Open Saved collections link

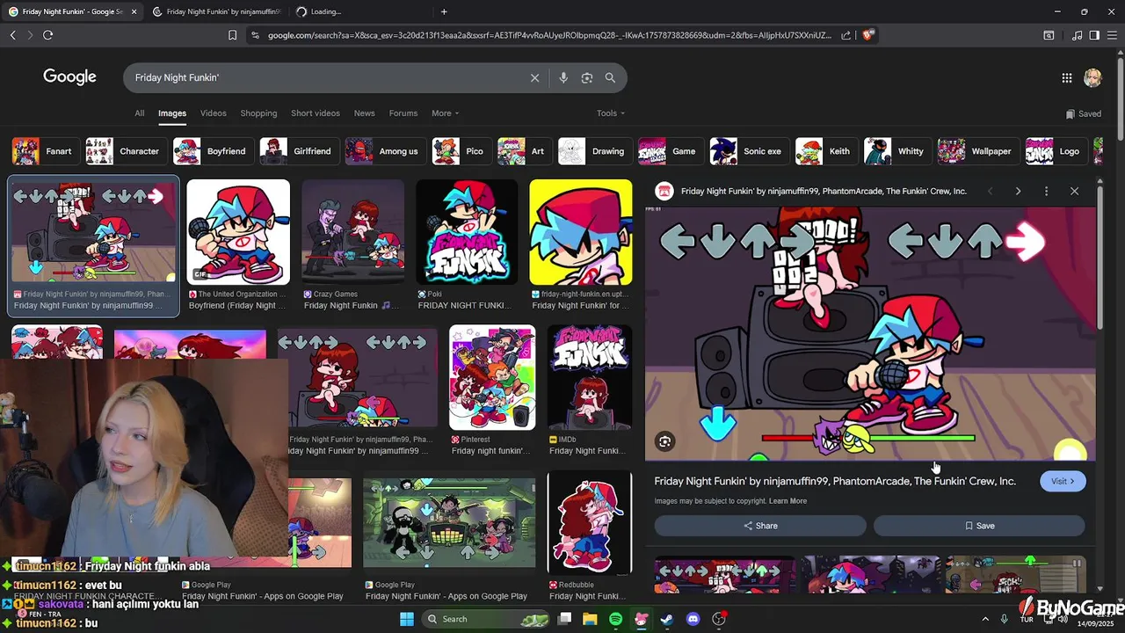[x=1083, y=113]
